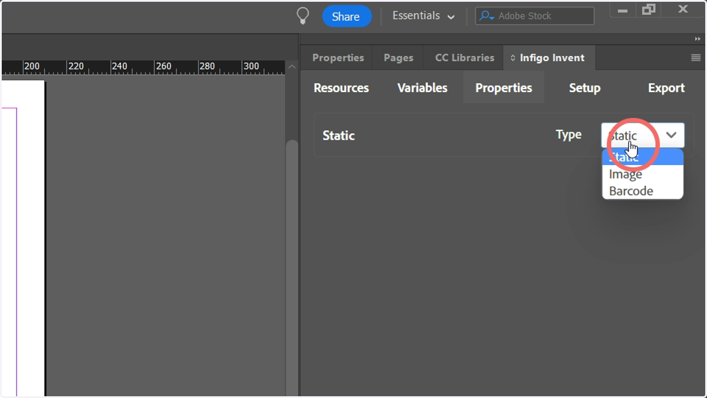Switch to the Properties panel tab
Screen dimensions: 707x398
[x=338, y=58]
